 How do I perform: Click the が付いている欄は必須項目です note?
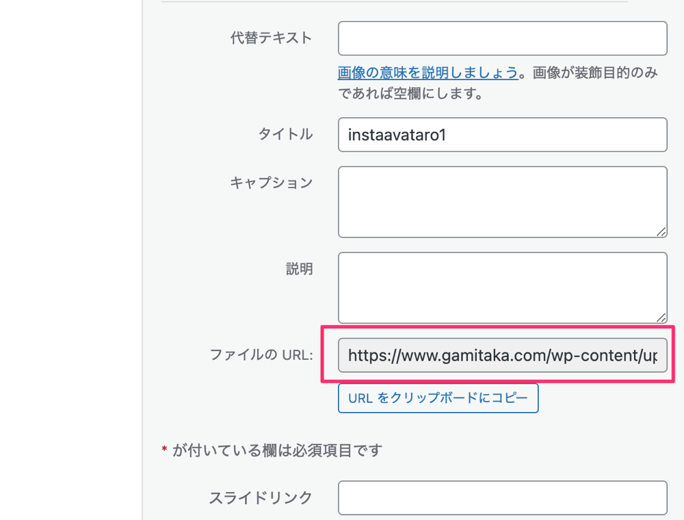click(x=278, y=450)
